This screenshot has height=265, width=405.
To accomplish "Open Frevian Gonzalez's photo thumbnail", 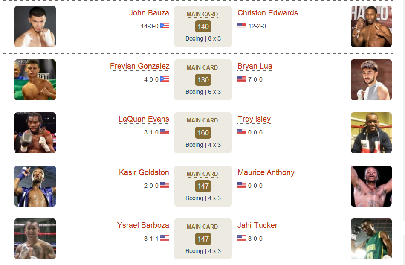I will tap(35, 80).
